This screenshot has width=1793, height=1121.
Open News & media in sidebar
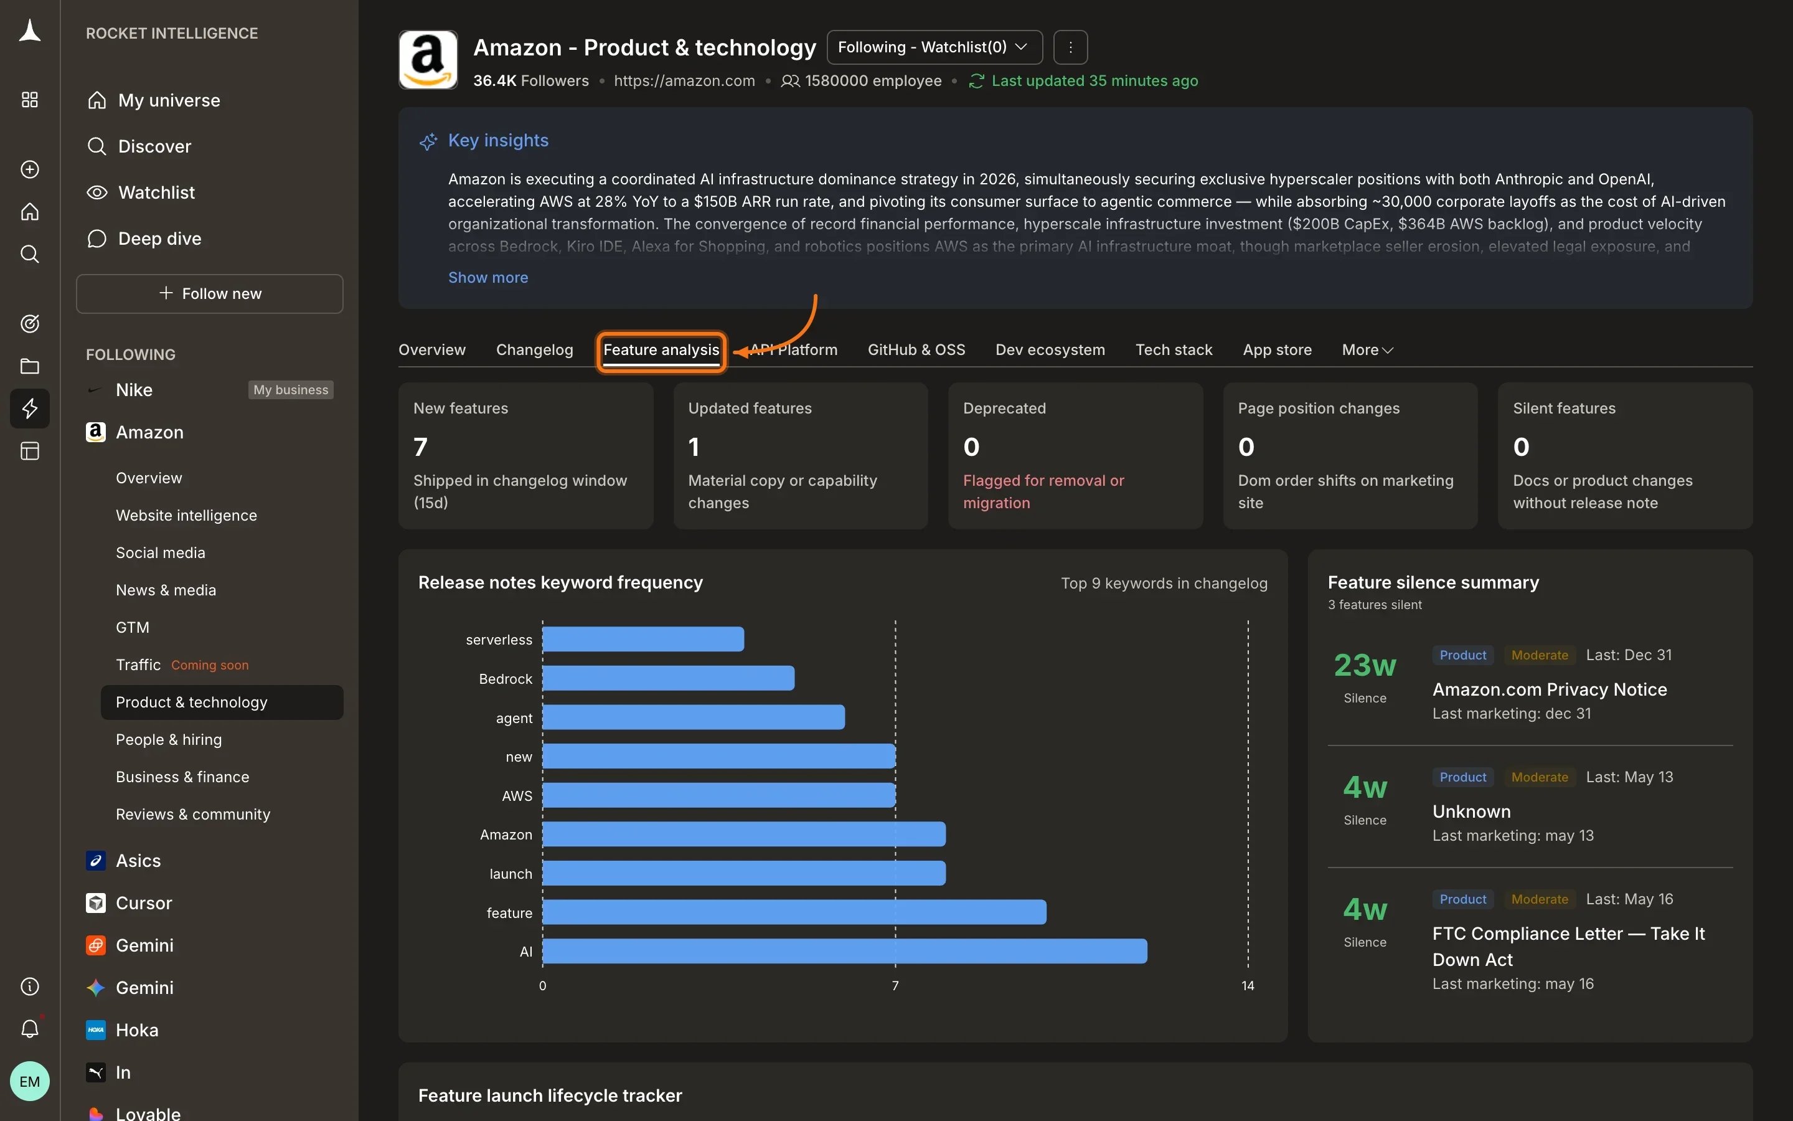[166, 590]
